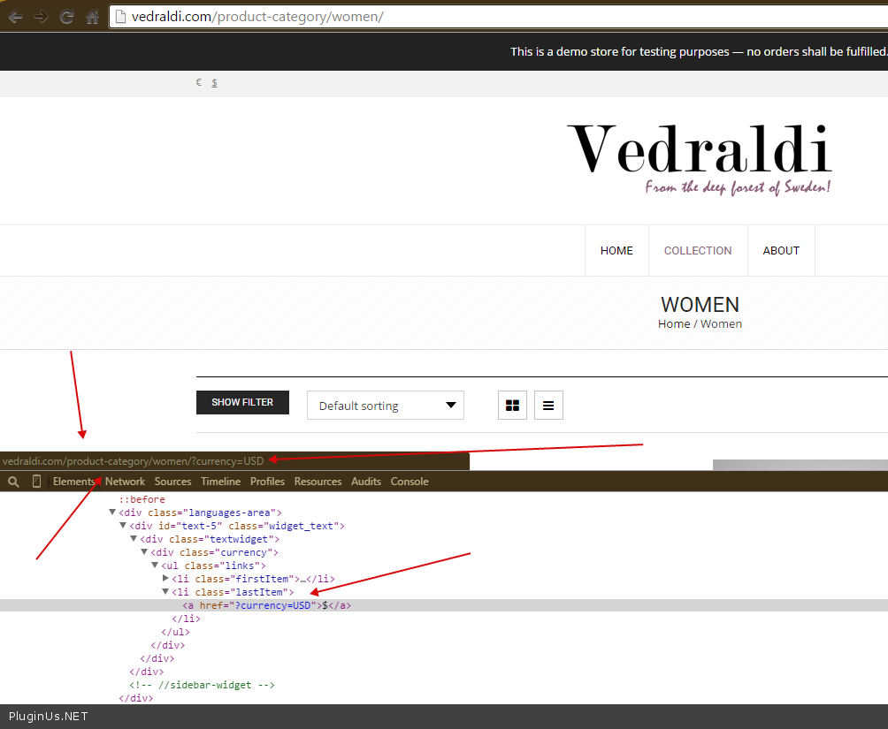The height and width of the screenshot is (729, 888).
Task: Click the Home breadcrumb link
Action: 674,323
